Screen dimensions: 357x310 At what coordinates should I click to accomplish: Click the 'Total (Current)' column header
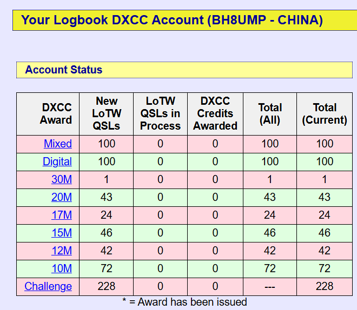[x=325, y=113]
